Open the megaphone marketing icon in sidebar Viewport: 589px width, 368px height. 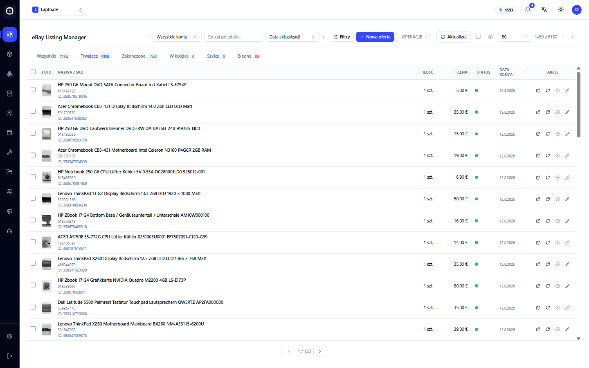pyautogui.click(x=10, y=211)
